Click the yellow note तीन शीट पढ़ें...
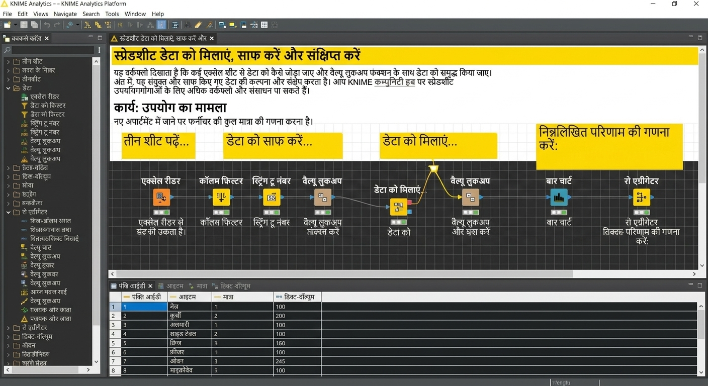 coord(158,146)
